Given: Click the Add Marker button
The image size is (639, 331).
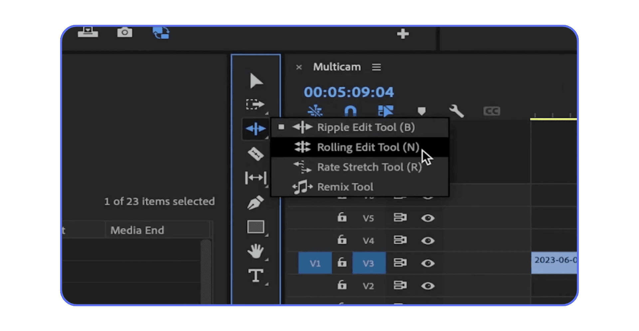Looking at the screenshot, I should (421, 111).
